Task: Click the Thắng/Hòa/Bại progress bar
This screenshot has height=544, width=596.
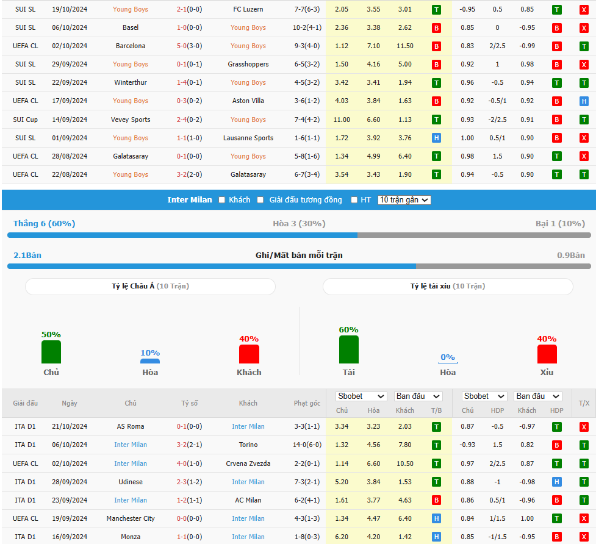Action: point(299,235)
